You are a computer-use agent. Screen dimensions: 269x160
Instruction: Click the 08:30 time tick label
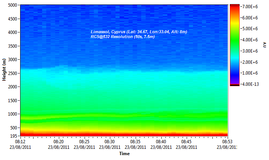(x=110, y=142)
